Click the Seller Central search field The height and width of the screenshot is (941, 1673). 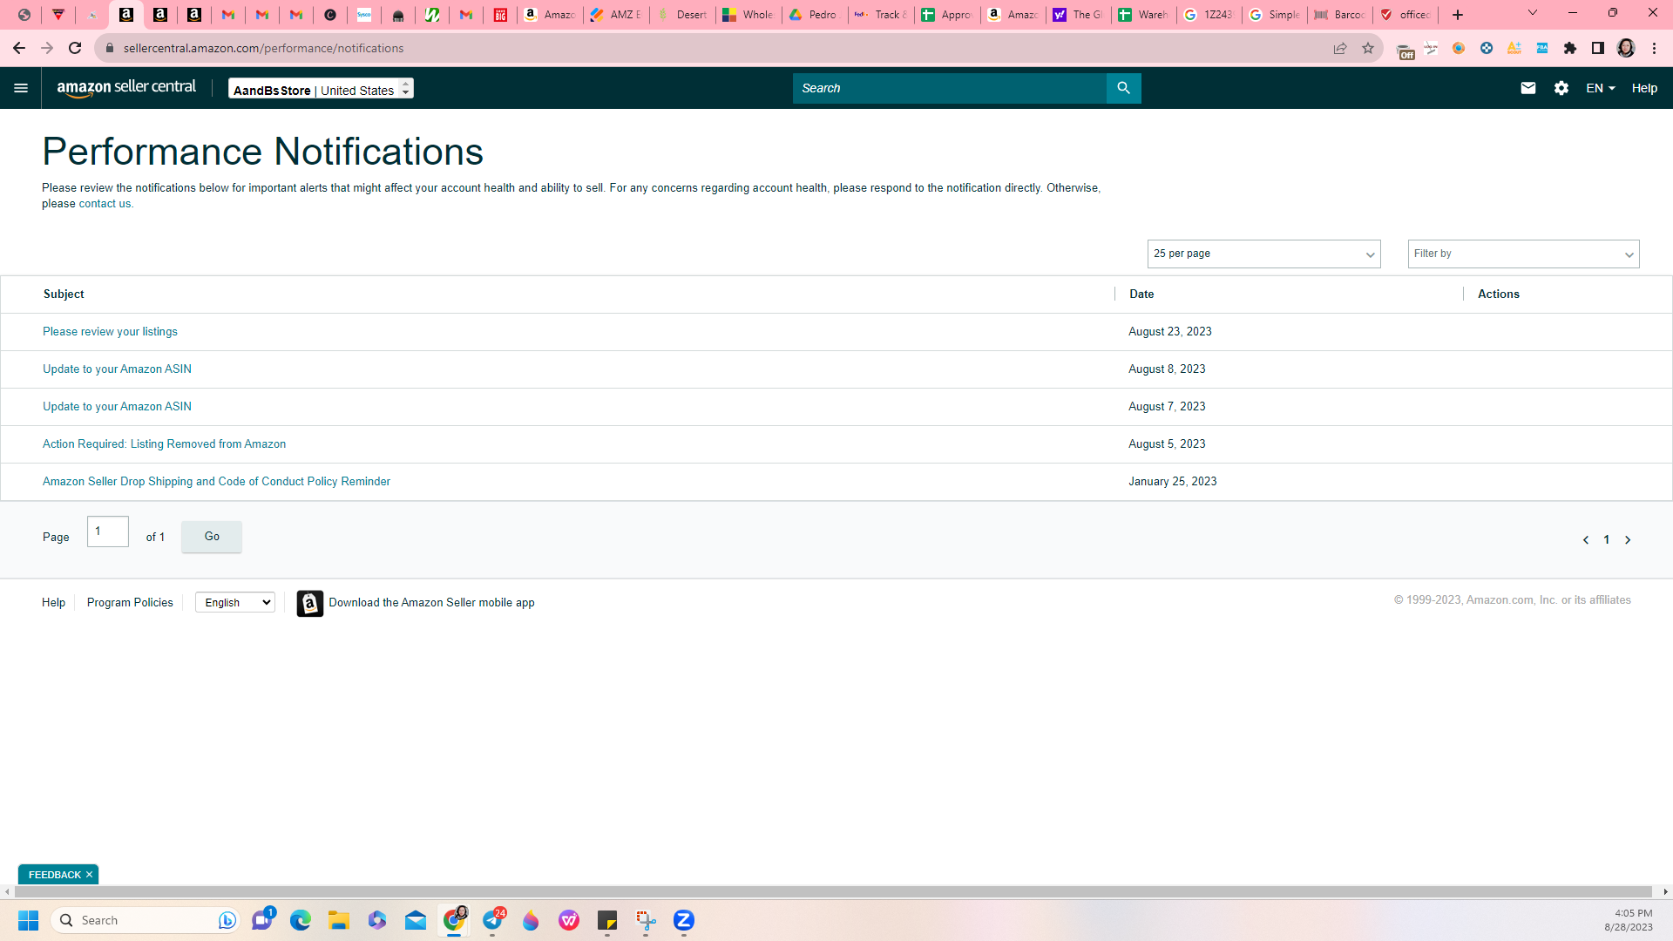tap(949, 88)
